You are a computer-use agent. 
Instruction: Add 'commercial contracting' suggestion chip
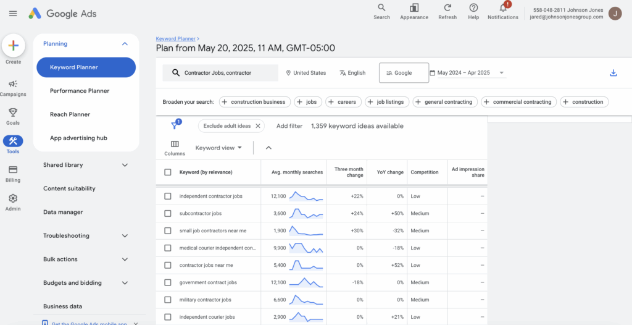518,102
